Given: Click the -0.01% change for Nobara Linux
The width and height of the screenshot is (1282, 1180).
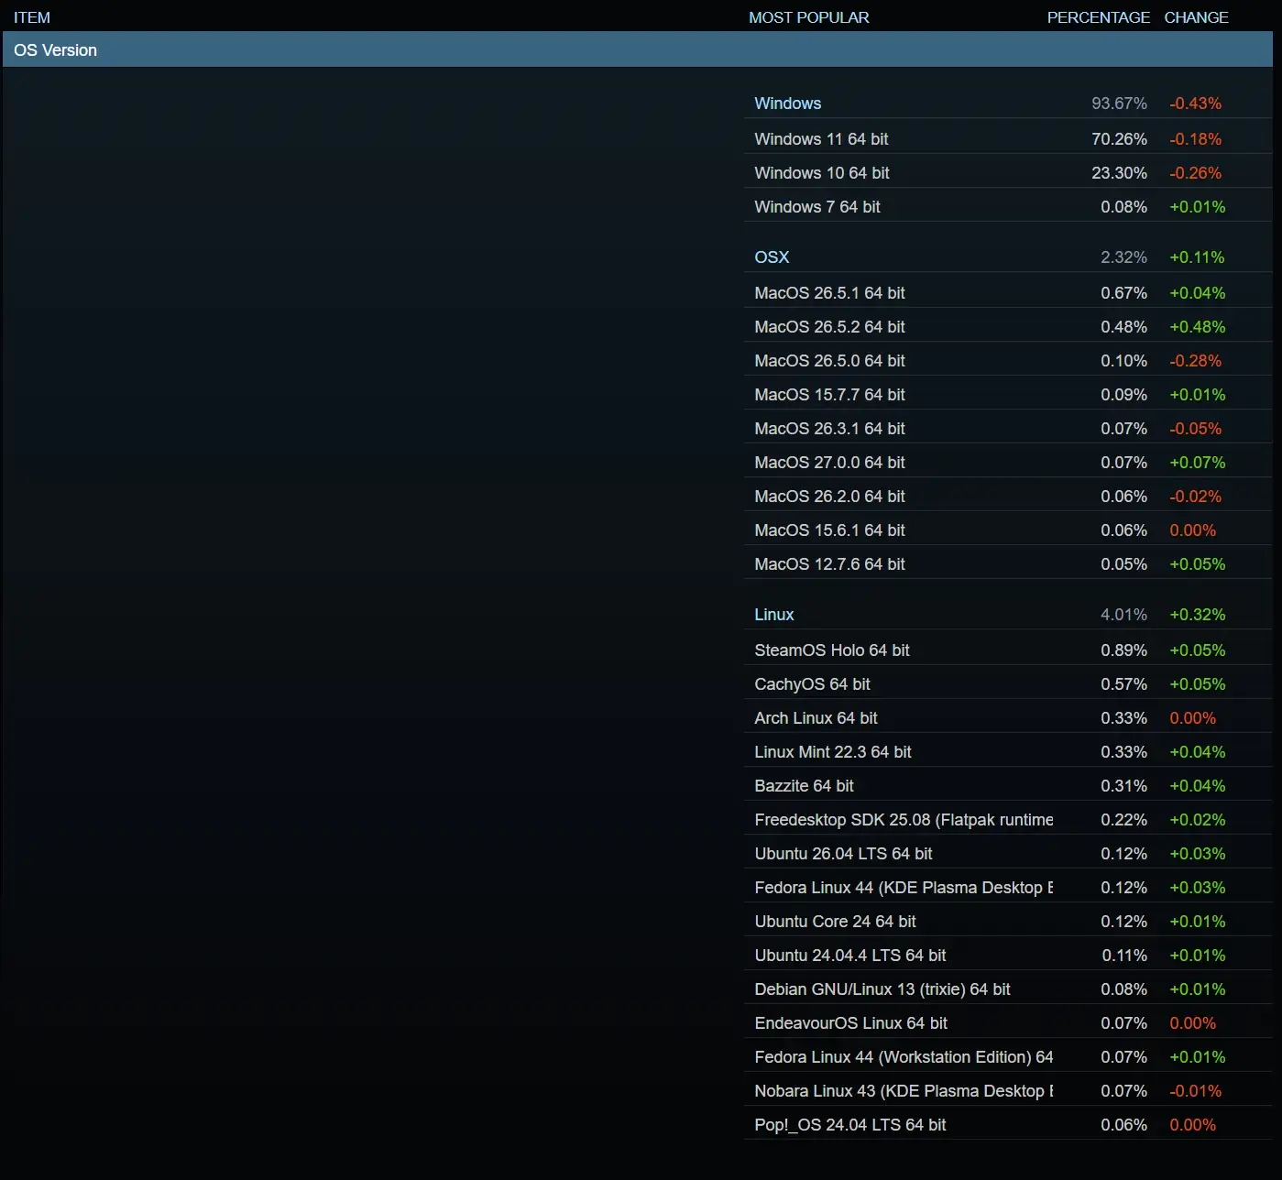Looking at the screenshot, I should click(x=1195, y=1091).
